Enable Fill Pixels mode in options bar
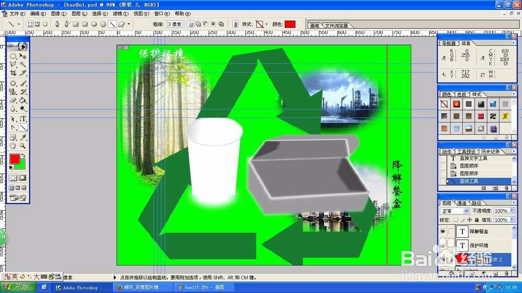Viewport: 522px width, 293px height. click(45, 24)
